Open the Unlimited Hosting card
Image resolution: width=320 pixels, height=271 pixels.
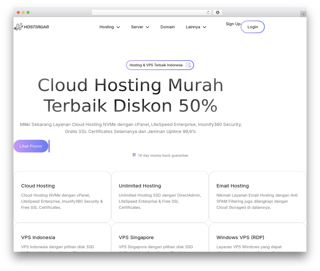pyautogui.click(x=160, y=197)
